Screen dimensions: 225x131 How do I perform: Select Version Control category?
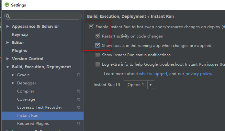coord(28,59)
